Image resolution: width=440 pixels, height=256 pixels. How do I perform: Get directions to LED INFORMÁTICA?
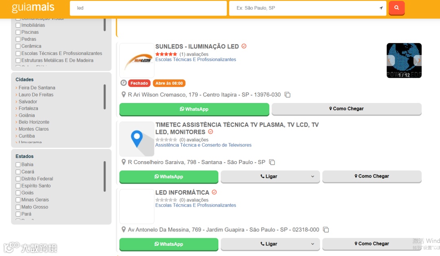point(372,244)
